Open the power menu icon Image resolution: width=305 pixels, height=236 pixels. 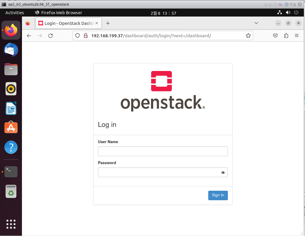click(x=296, y=12)
